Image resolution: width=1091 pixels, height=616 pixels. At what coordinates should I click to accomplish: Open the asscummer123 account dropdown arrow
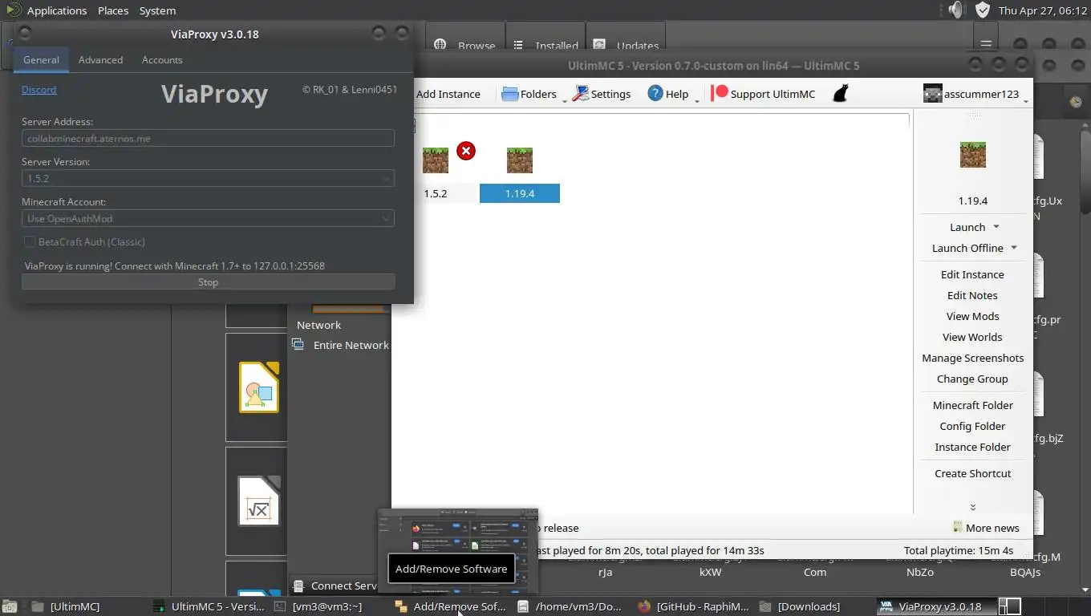[x=1026, y=100]
